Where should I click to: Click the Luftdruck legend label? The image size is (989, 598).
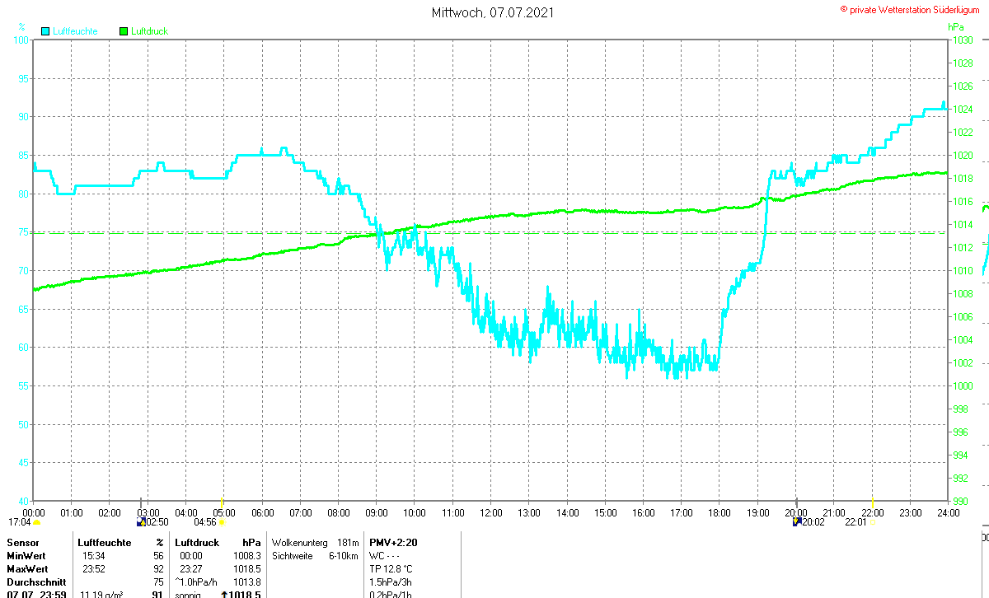(150, 31)
